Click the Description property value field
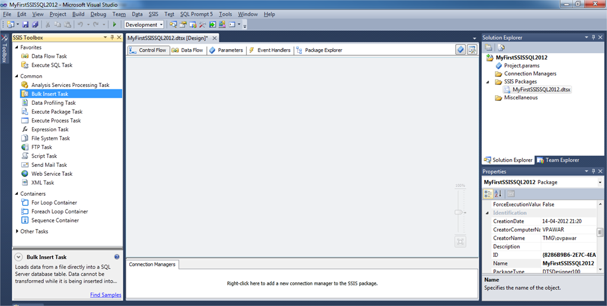The width and height of the screenshot is (607, 306). point(567,246)
